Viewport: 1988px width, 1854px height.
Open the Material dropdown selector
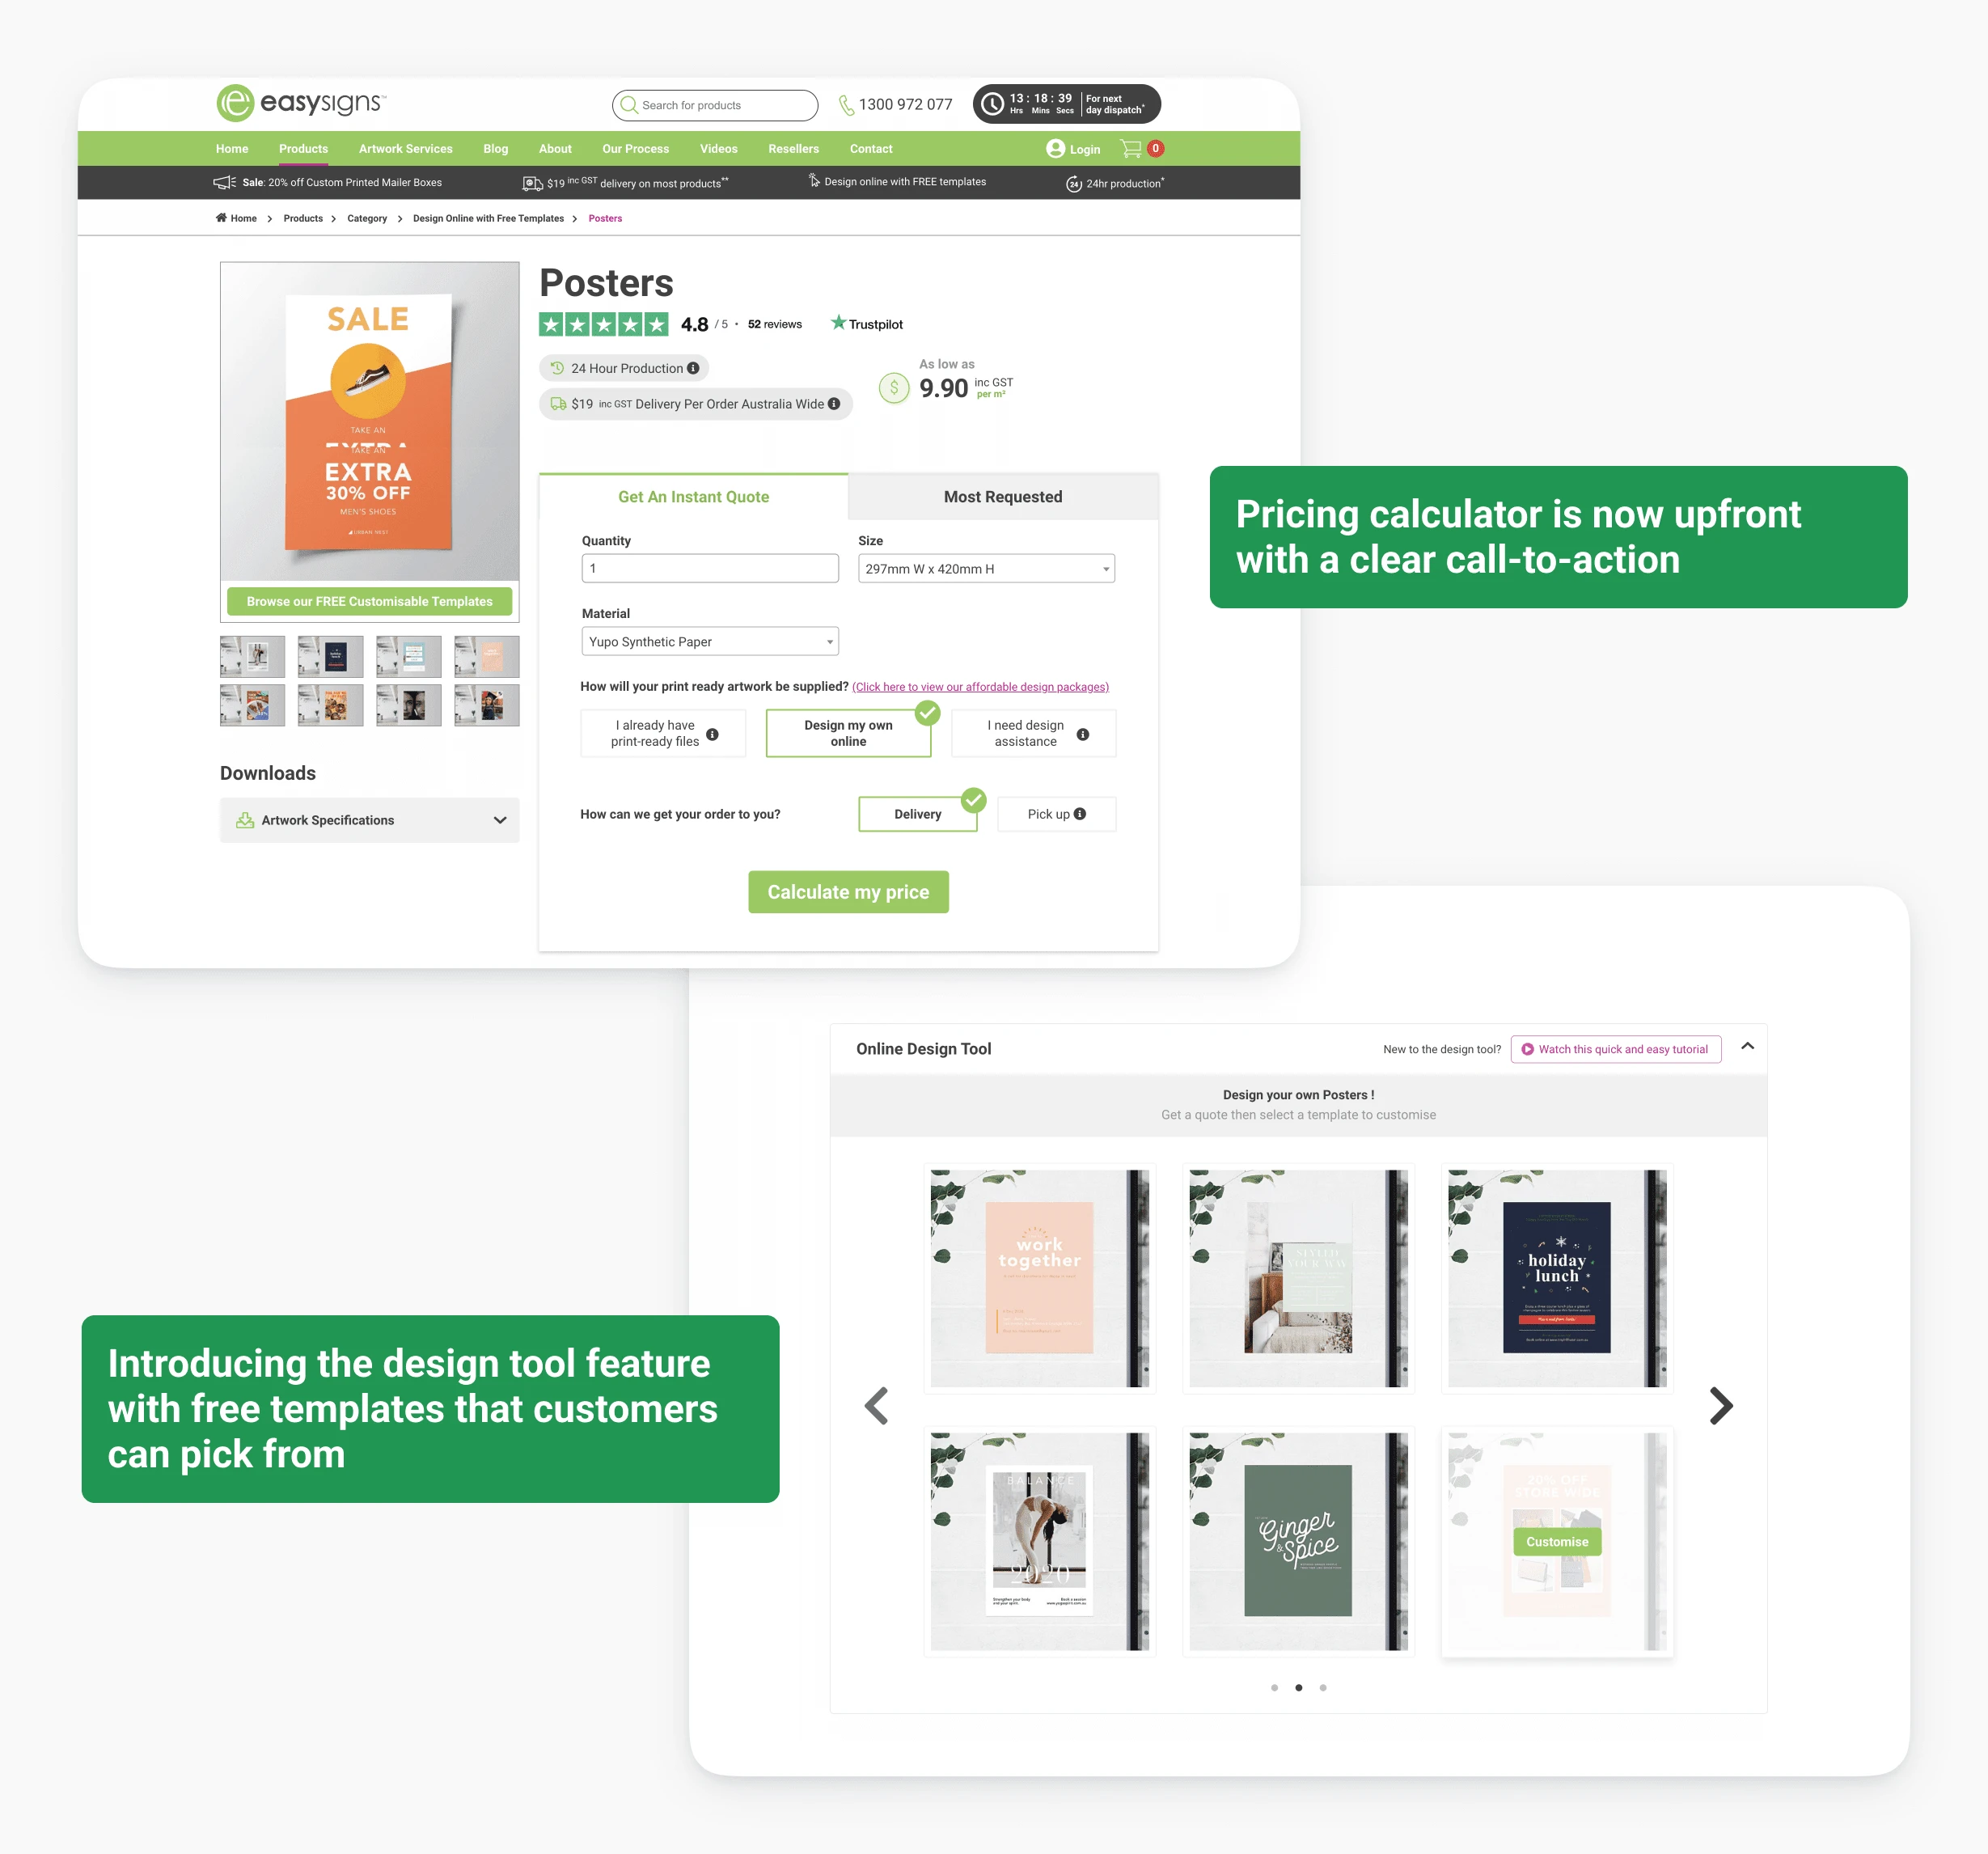pyautogui.click(x=709, y=641)
